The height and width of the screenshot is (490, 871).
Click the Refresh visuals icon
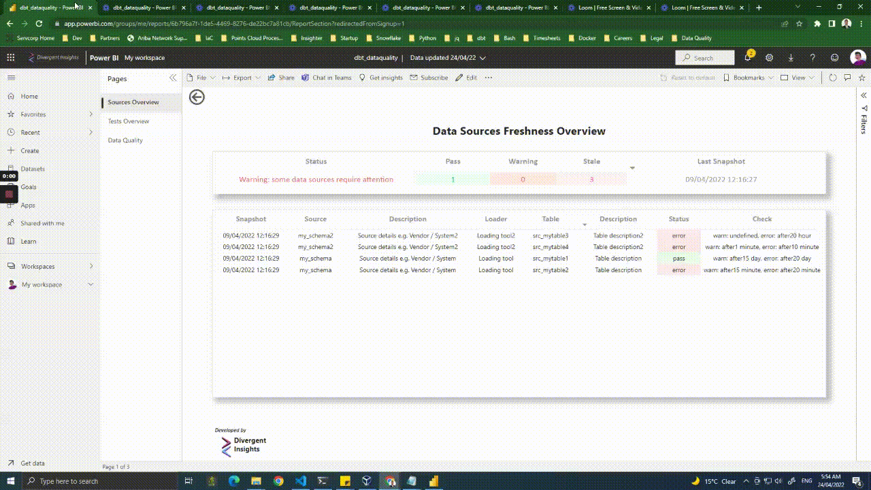(833, 77)
